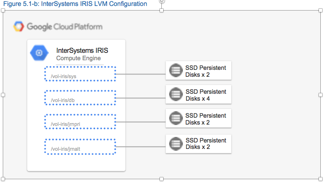Click the Google Cloud Platform text label
This screenshot has height=182, width=324.
click(x=64, y=27)
